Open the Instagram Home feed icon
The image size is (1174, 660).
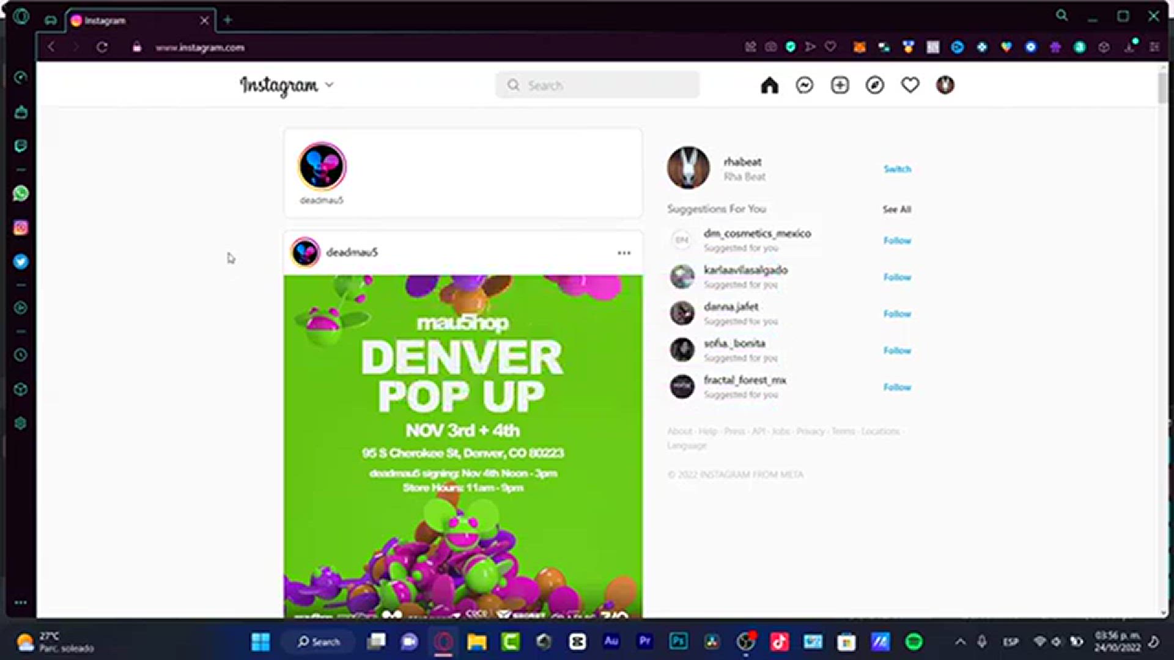pyautogui.click(x=770, y=86)
